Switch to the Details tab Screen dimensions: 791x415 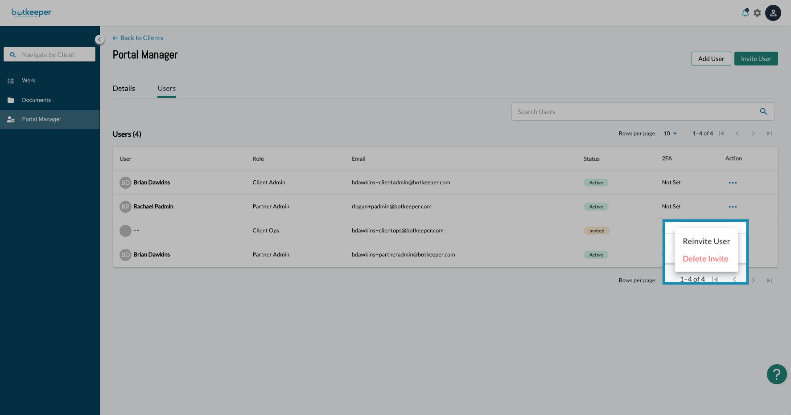pyautogui.click(x=124, y=88)
